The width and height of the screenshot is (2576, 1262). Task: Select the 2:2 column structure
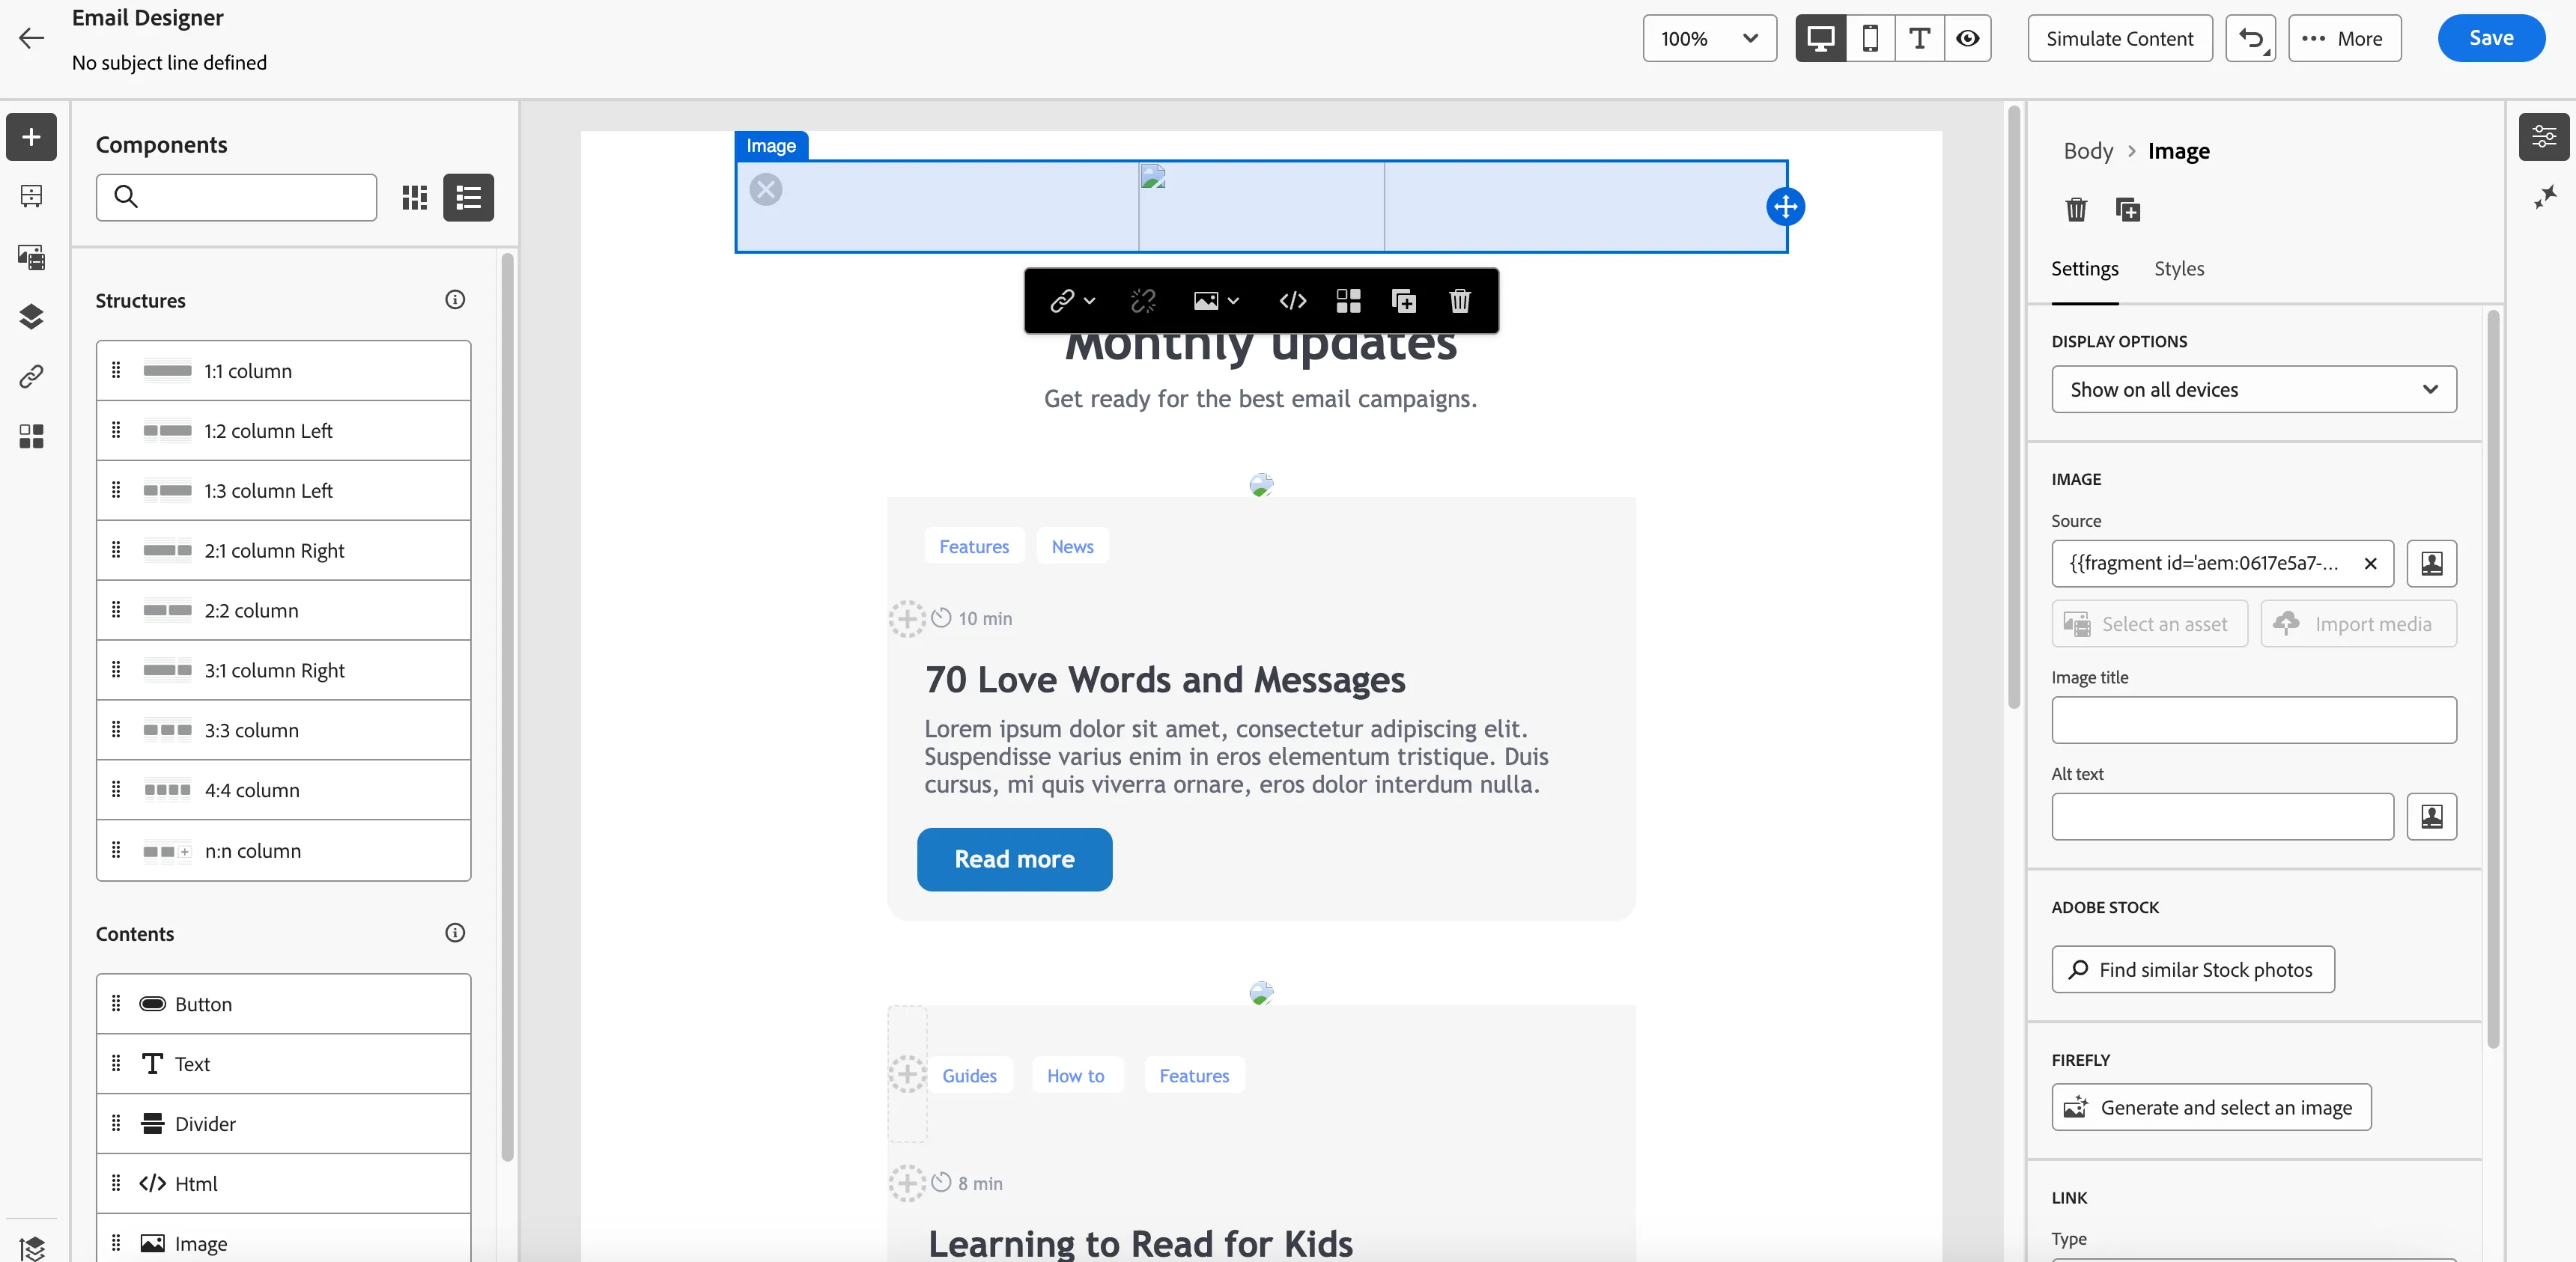(x=283, y=611)
